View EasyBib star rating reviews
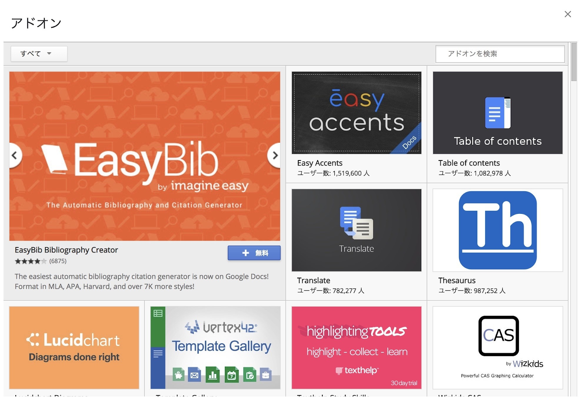This screenshot has width=582, height=400. 31,261
